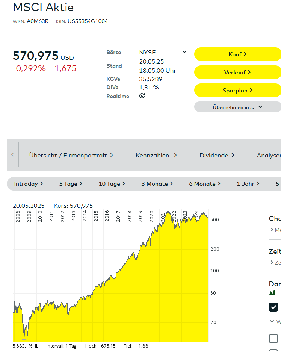
Task: Click the Realtime refresh icon
Action: point(142,96)
